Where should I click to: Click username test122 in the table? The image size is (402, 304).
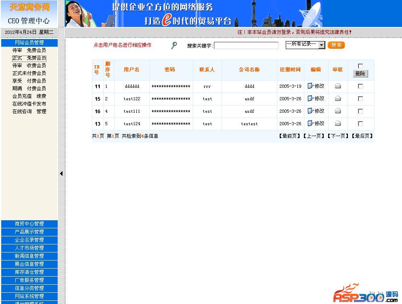click(132, 99)
